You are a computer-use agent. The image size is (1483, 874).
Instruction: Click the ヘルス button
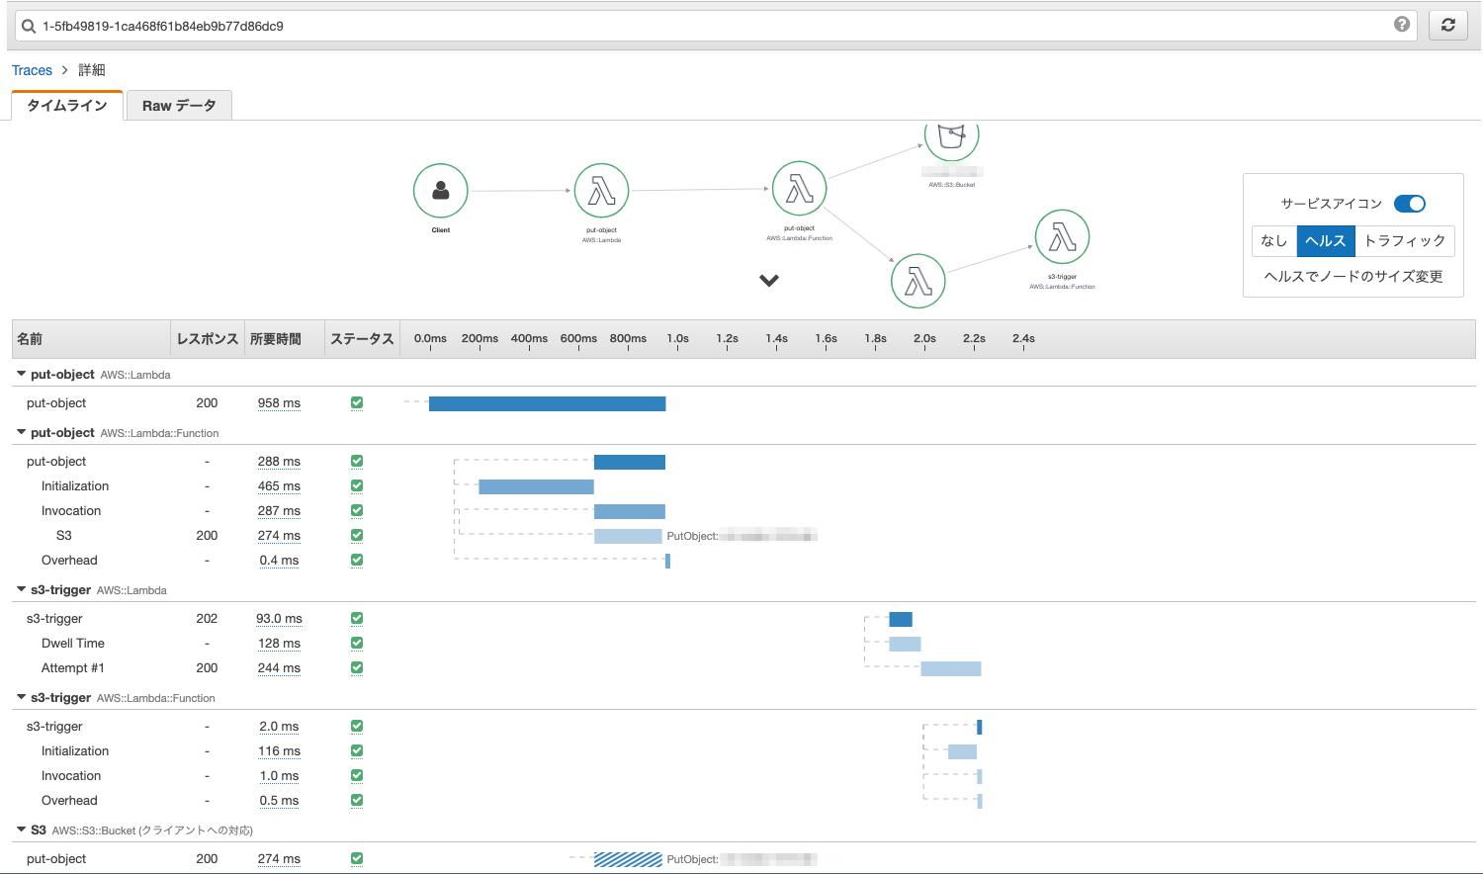pos(1325,241)
